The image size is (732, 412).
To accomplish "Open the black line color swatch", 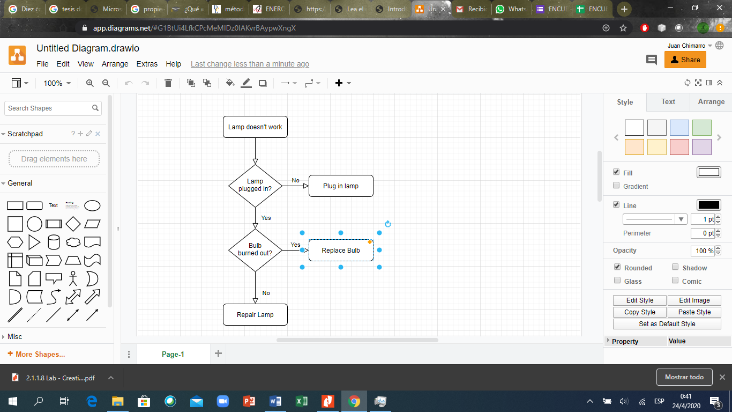I will pyautogui.click(x=708, y=205).
